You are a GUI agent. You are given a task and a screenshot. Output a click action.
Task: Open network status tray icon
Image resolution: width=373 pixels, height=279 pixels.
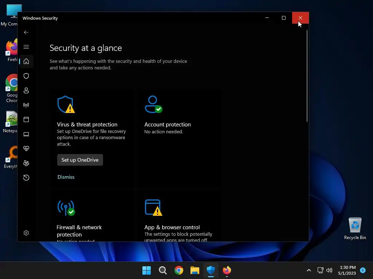click(x=320, y=270)
